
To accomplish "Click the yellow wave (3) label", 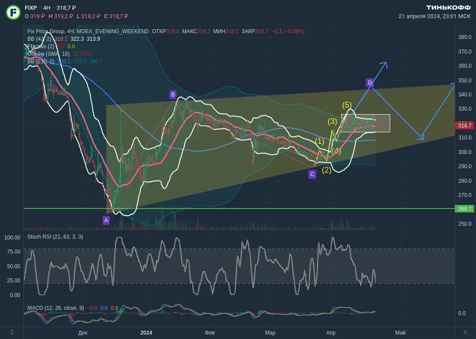I will tap(332, 122).
